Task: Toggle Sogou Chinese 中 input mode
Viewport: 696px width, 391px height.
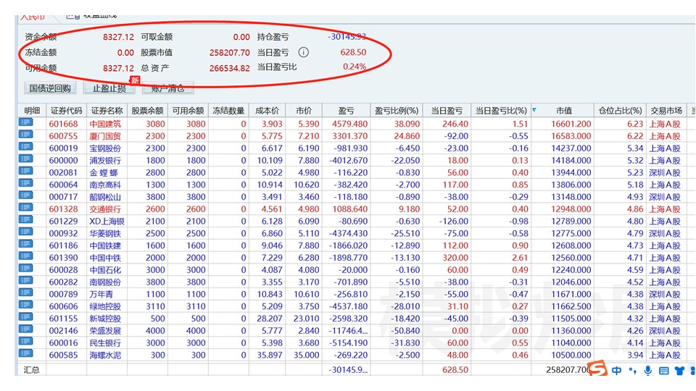Action: [x=616, y=370]
